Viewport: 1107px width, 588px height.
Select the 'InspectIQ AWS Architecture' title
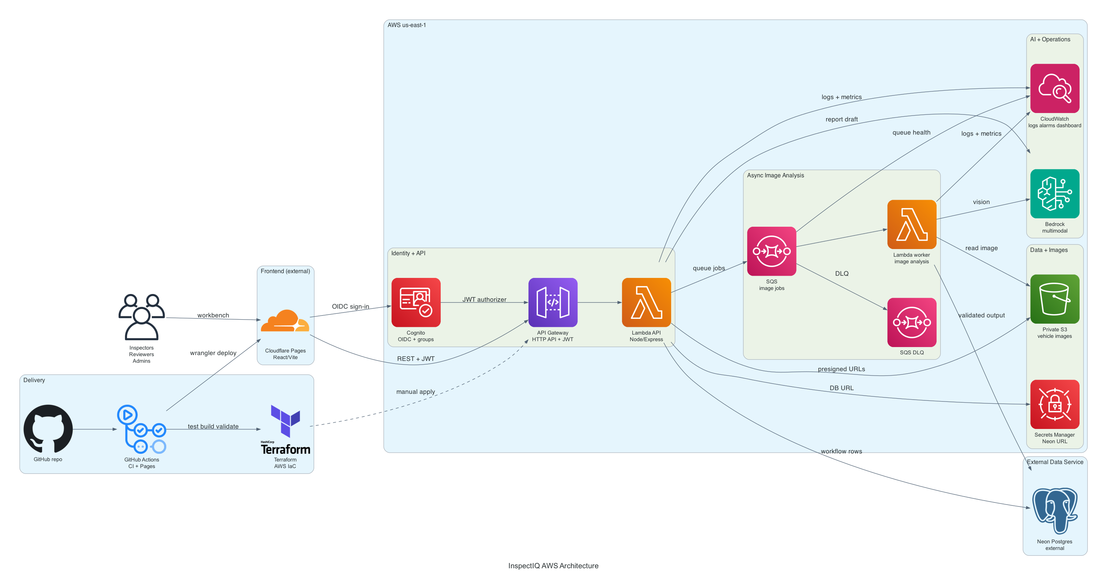click(554, 566)
